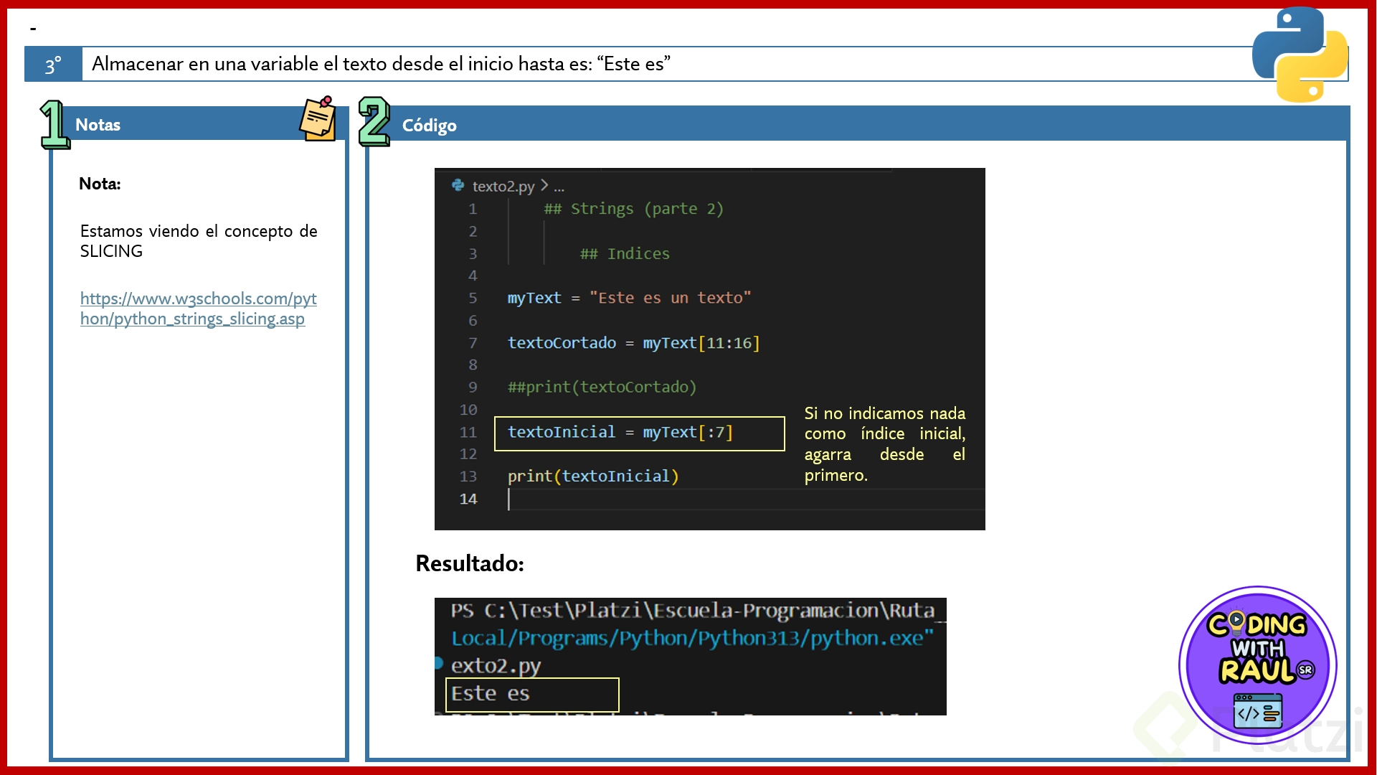This screenshot has height=775, width=1377.
Task: Click the Python file icon beside texto2.py
Action: pos(458,186)
